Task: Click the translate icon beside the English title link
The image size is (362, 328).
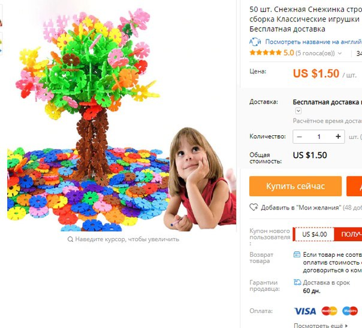Action: (x=255, y=42)
